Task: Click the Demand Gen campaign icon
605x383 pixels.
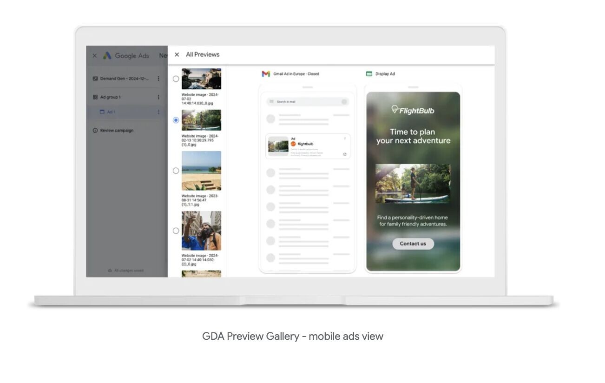Action: [x=95, y=79]
